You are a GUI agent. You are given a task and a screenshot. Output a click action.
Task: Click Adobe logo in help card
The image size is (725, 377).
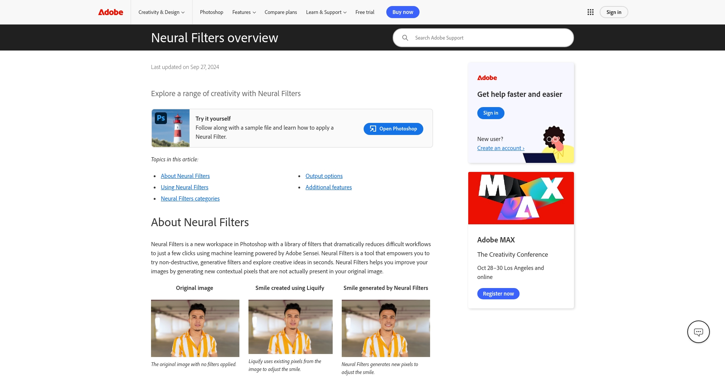(487, 78)
